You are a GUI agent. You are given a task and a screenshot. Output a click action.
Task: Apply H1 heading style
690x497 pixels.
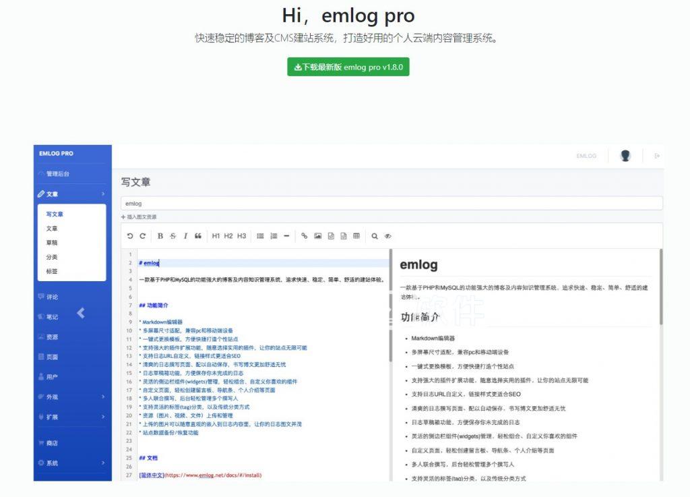click(216, 236)
